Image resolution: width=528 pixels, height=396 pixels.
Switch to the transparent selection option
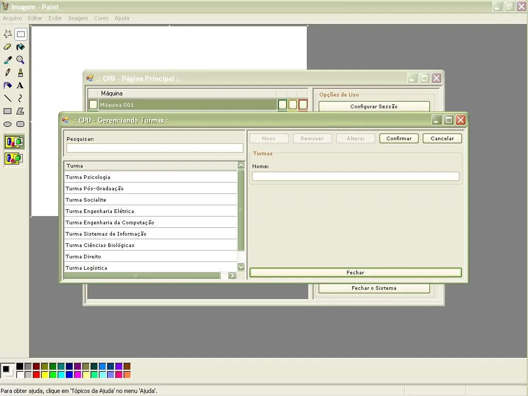click(14, 158)
